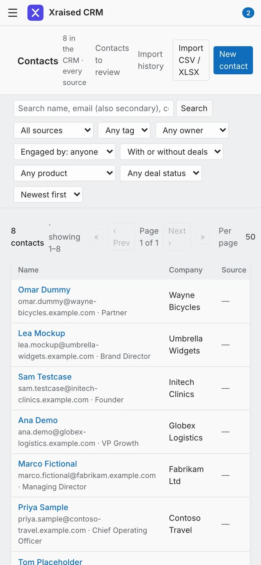This screenshot has width=261, height=565.
Task: Click the Xraised CRM logo icon
Action: [x=35, y=13]
